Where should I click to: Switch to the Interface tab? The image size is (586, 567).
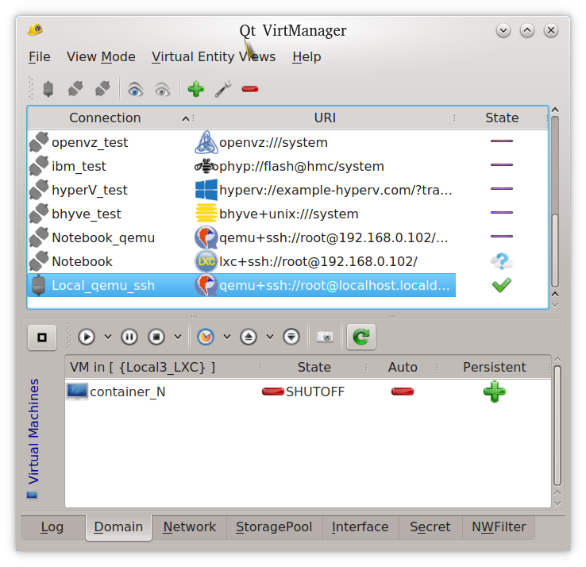360,527
